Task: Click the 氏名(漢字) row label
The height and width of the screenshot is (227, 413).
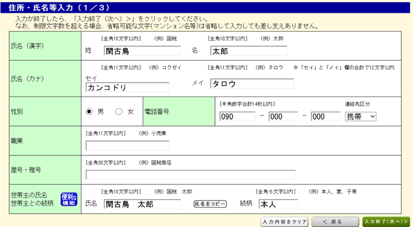Action: tap(27, 46)
